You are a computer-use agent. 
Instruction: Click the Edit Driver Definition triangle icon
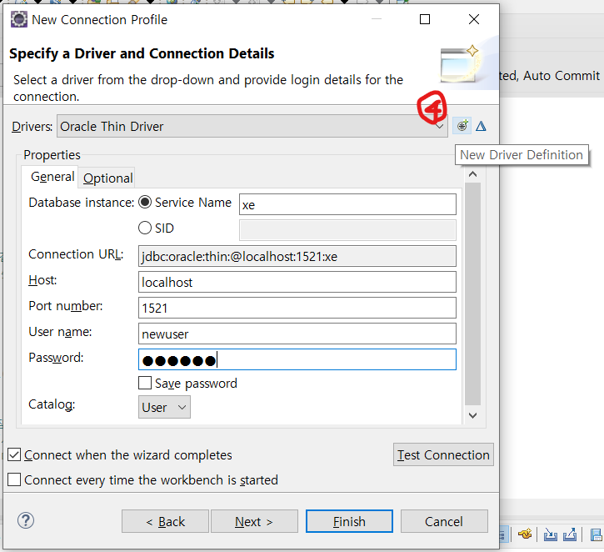(x=481, y=126)
